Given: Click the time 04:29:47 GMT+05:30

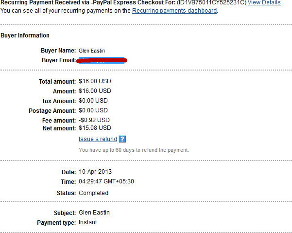Looking at the screenshot, I should [106, 181].
